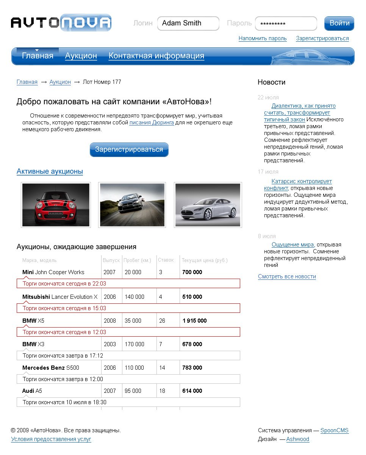Click Смотреть все новости link
Viewport: 366px width, 455px height.
(287, 276)
